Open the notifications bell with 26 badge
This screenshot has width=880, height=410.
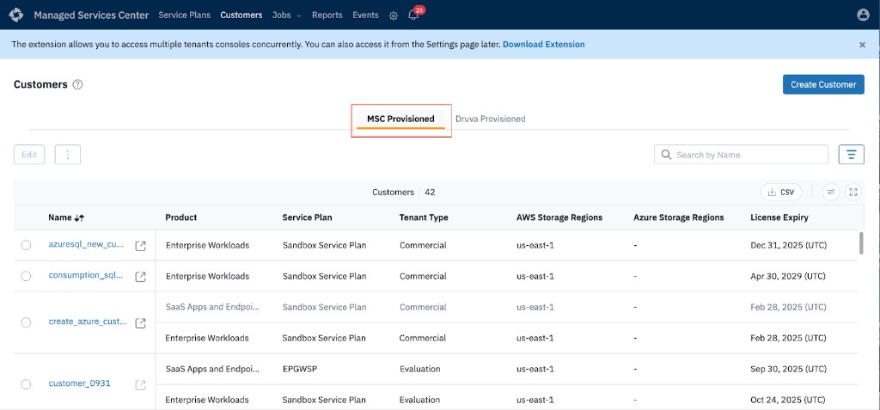(x=413, y=15)
